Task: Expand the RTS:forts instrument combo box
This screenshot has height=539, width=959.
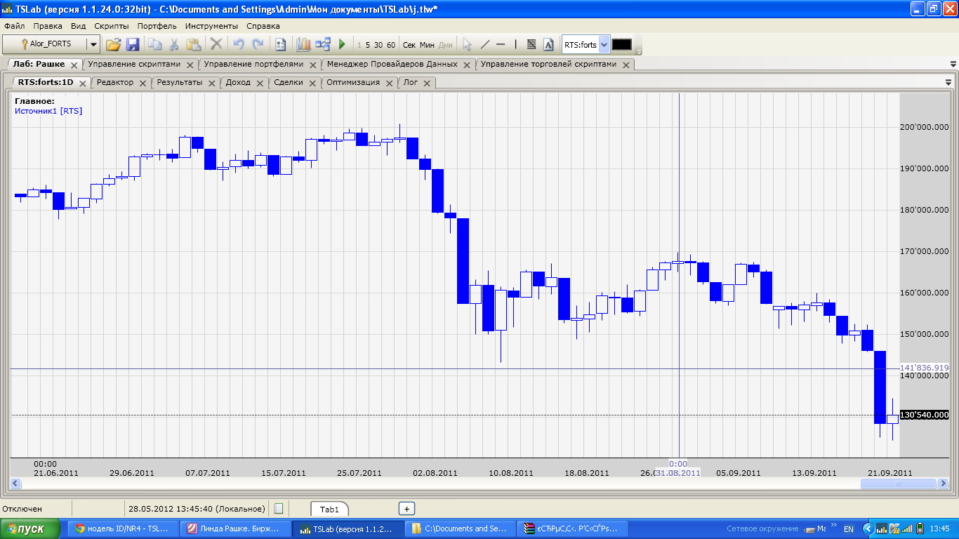Action: 604,45
